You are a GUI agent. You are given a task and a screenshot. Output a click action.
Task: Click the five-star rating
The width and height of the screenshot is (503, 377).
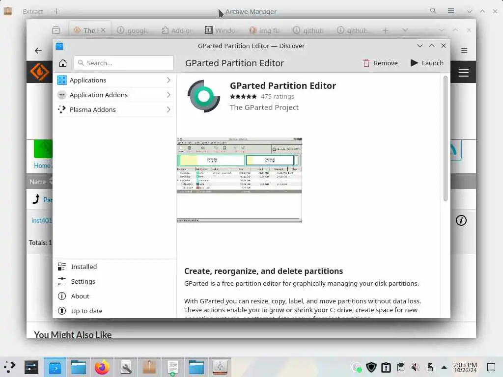click(243, 97)
